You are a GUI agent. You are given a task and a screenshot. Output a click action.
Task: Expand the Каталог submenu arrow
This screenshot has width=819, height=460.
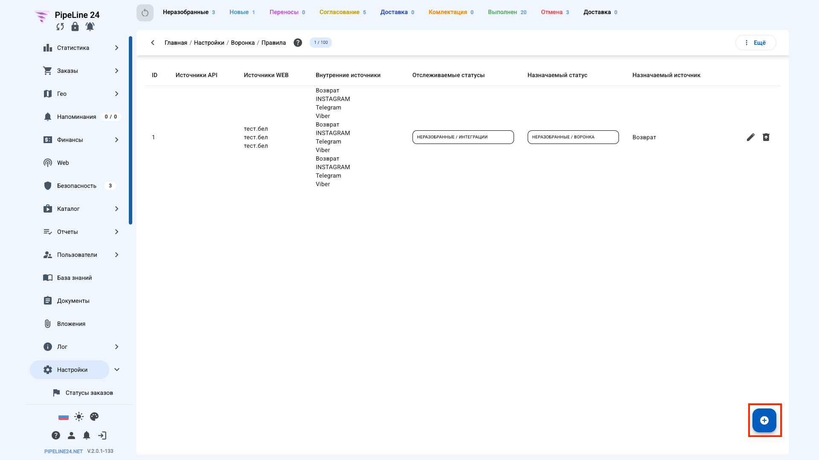(116, 209)
